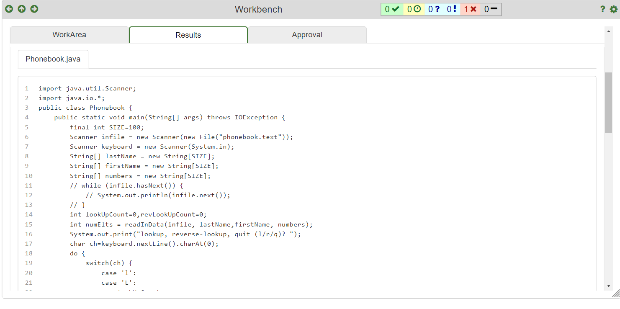Click the outer scrollbar down arrow

pyautogui.click(x=609, y=286)
